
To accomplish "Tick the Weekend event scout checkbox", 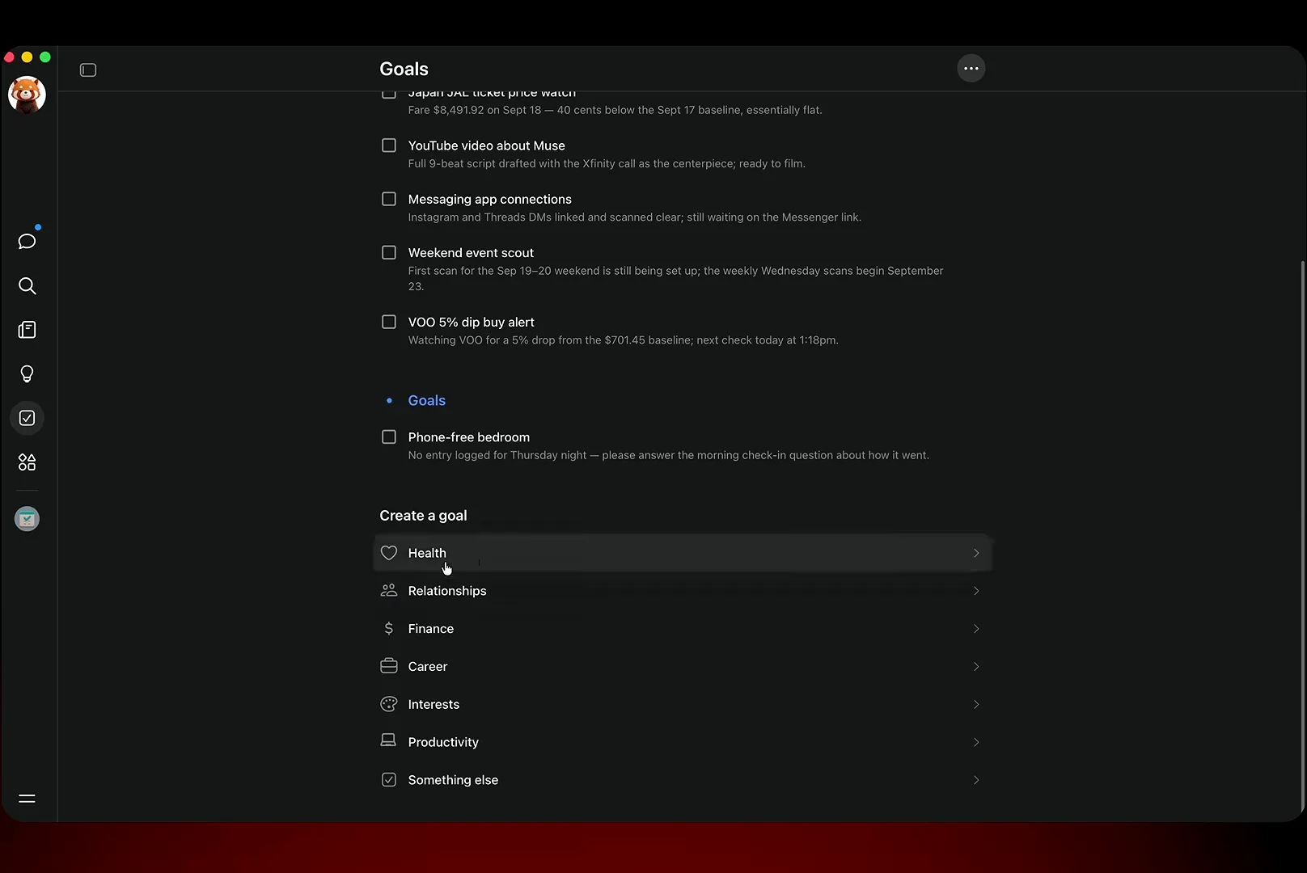I will tap(389, 253).
